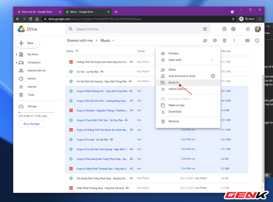Close the Music - Google Drive tab
This screenshot has width=273, height=202.
point(108,12)
